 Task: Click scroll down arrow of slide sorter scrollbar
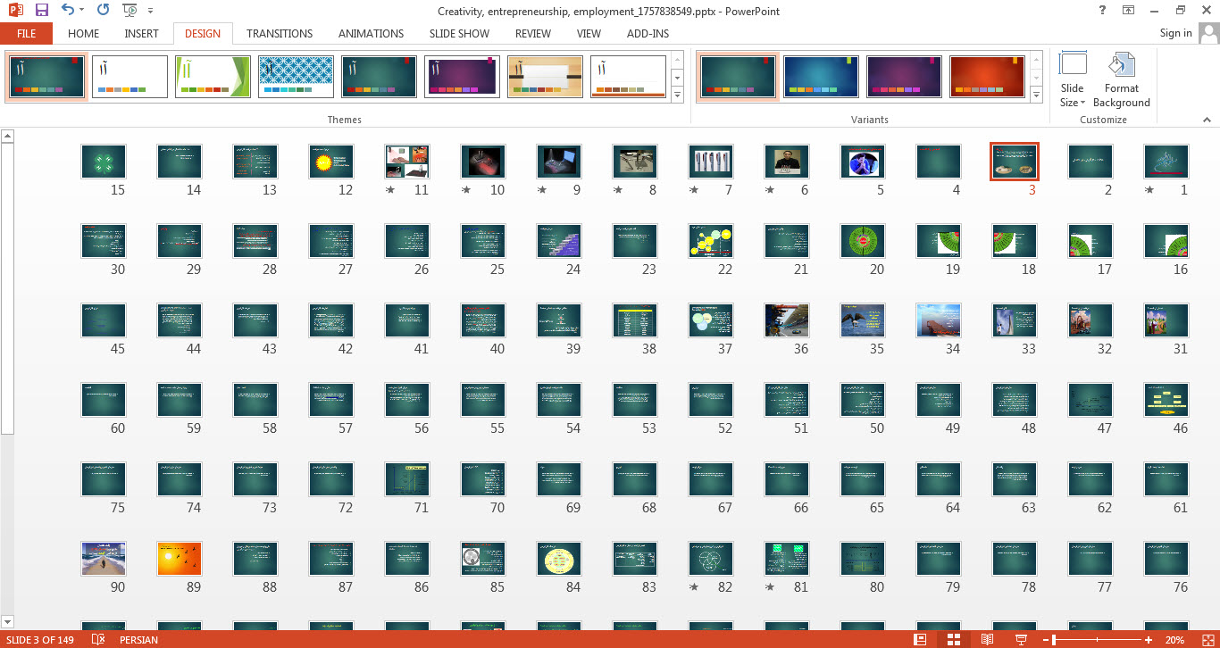[7, 621]
